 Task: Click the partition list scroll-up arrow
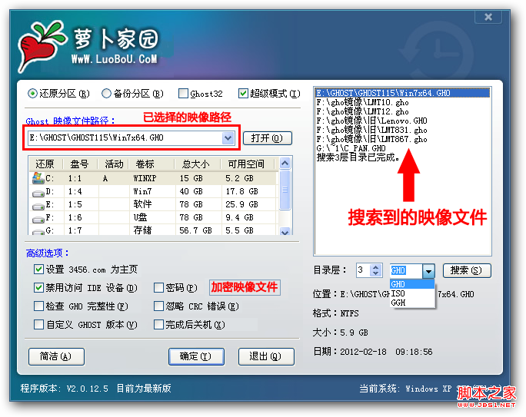point(285,164)
